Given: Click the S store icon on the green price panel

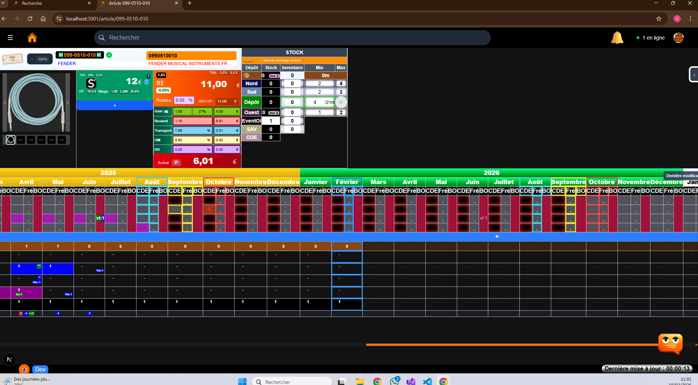Looking at the screenshot, I should coord(91,83).
